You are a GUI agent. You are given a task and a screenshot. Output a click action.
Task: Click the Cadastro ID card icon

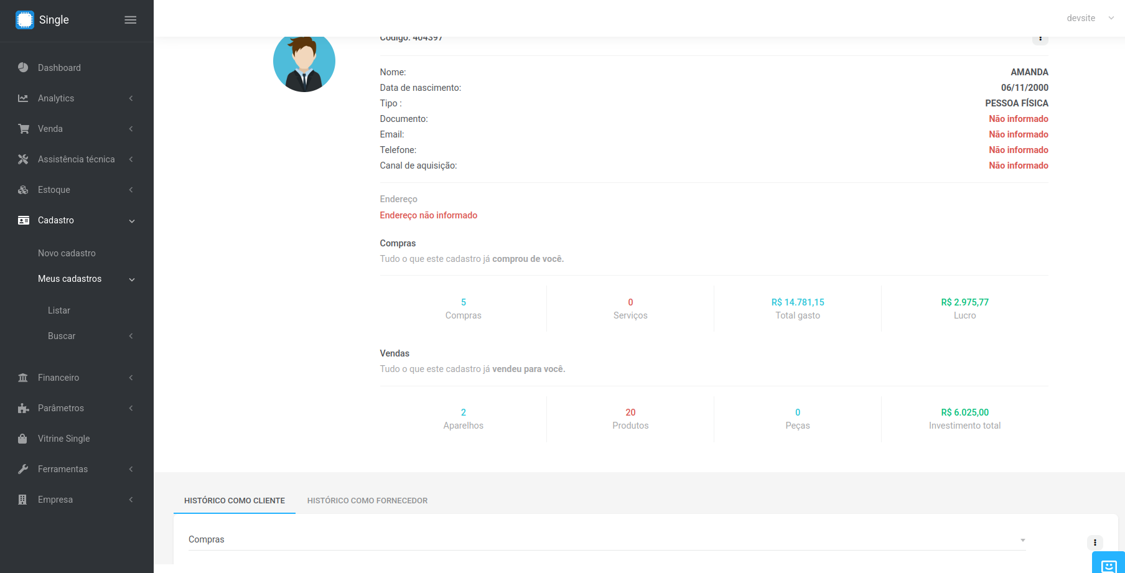click(24, 220)
